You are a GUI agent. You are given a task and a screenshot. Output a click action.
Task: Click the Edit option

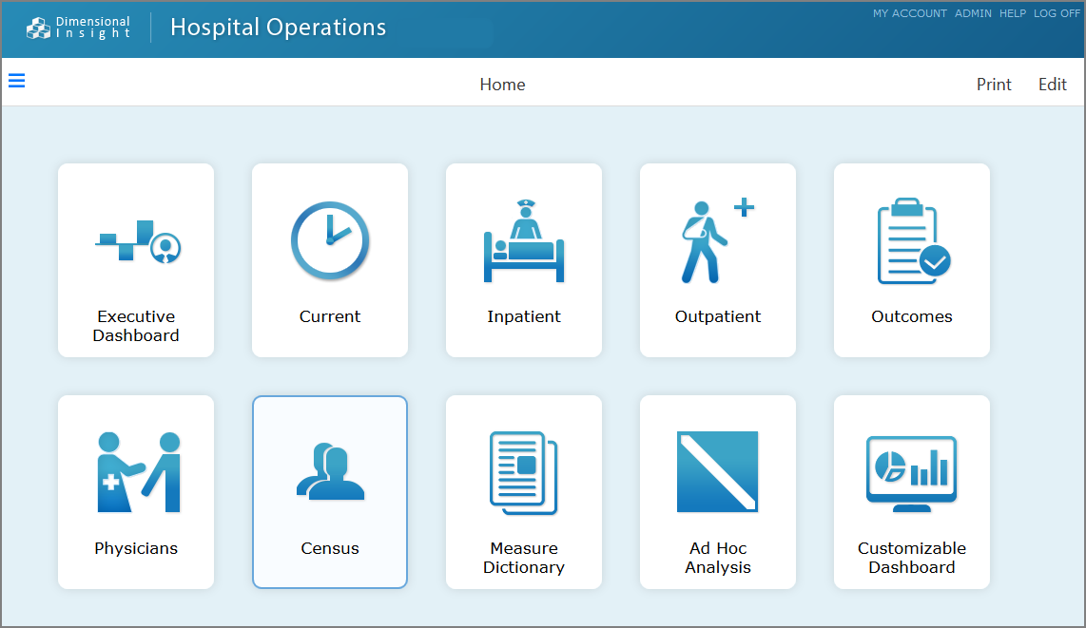click(1053, 85)
